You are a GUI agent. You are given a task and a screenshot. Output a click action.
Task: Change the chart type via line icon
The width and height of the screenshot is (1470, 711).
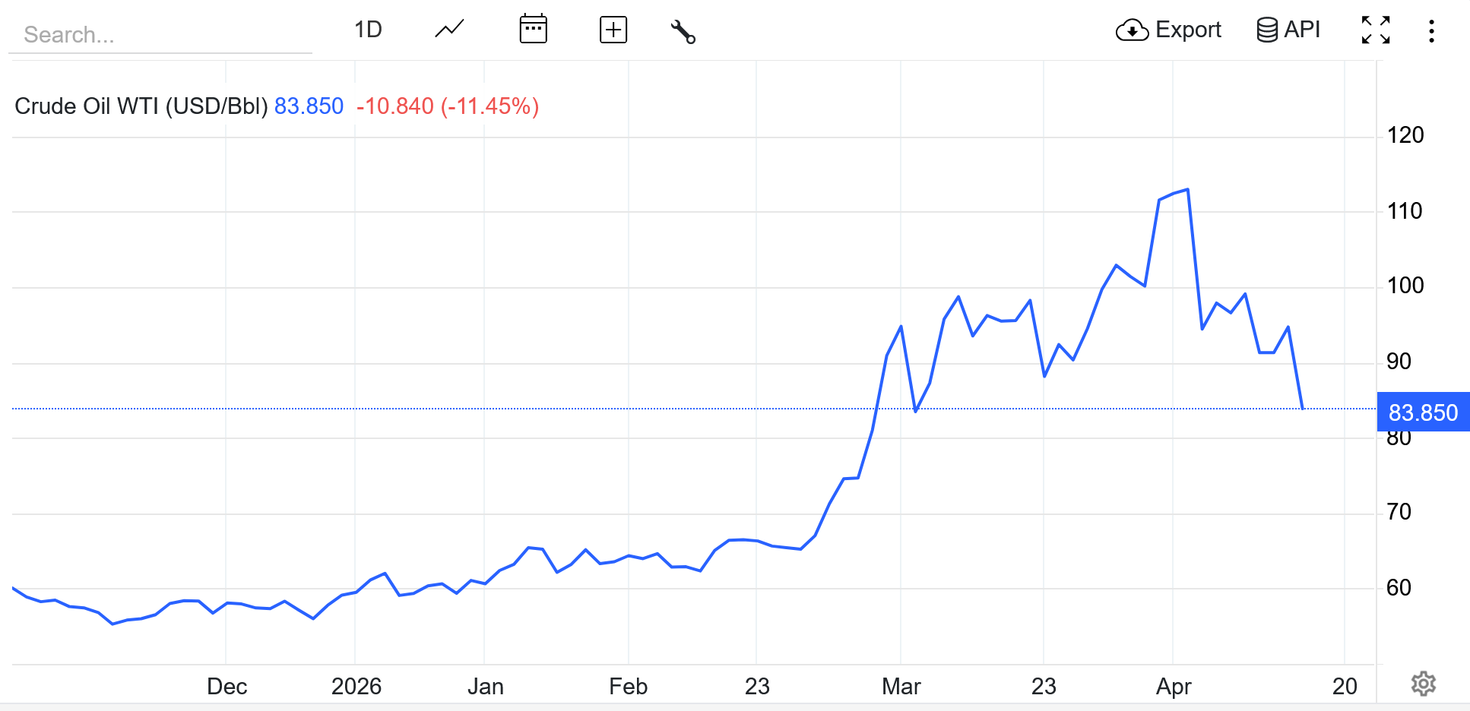coord(449,30)
